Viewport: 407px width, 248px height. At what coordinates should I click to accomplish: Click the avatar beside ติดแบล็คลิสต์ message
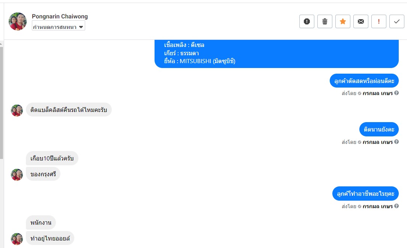[17, 110]
